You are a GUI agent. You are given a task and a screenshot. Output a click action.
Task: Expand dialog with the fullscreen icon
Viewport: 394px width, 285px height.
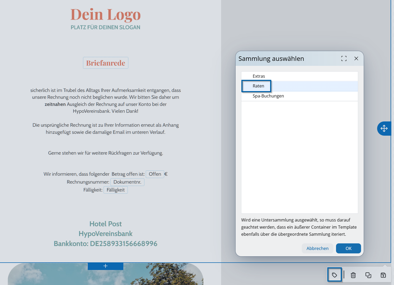tap(344, 58)
